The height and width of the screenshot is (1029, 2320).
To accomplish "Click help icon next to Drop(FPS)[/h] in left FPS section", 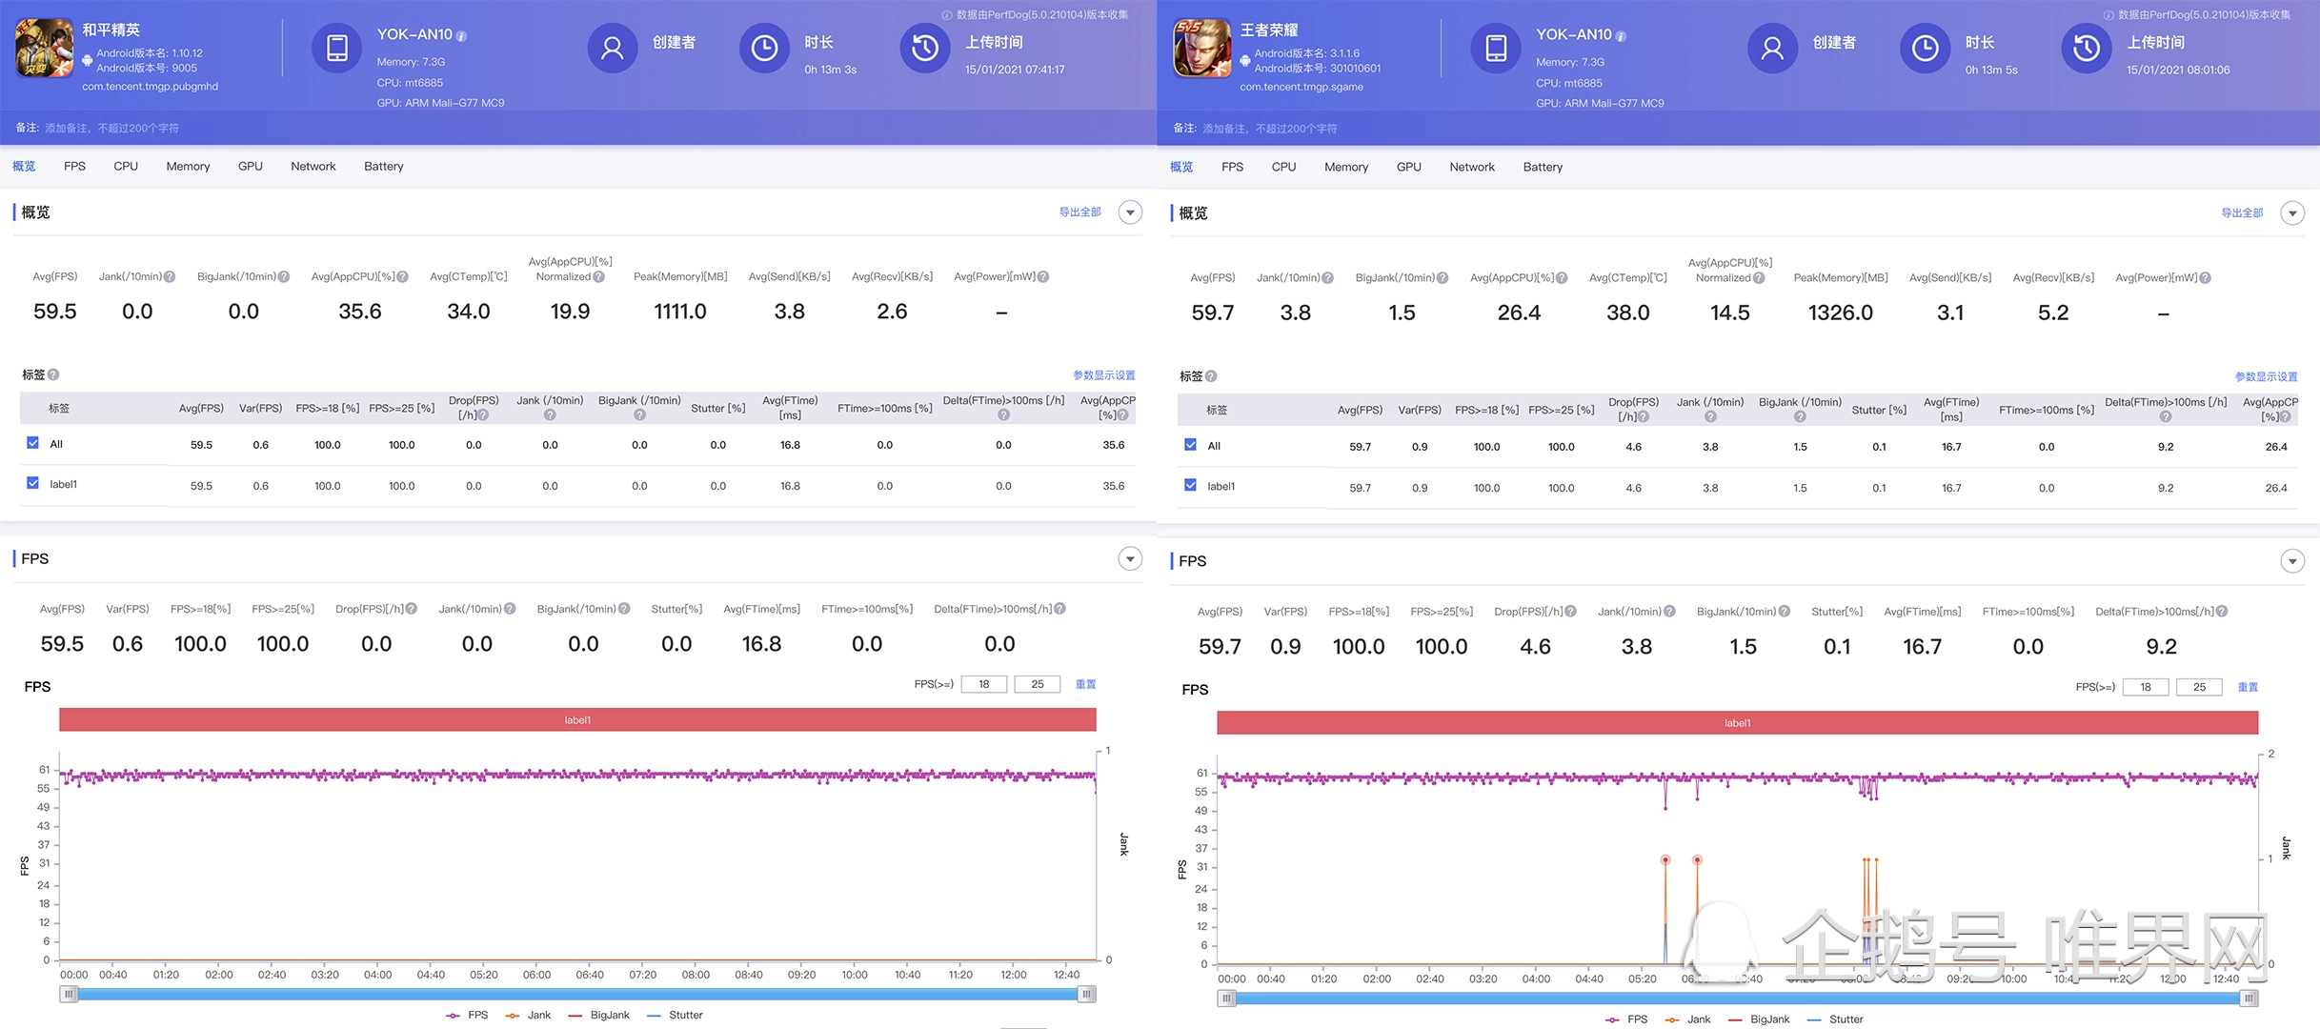I will 412,609.
